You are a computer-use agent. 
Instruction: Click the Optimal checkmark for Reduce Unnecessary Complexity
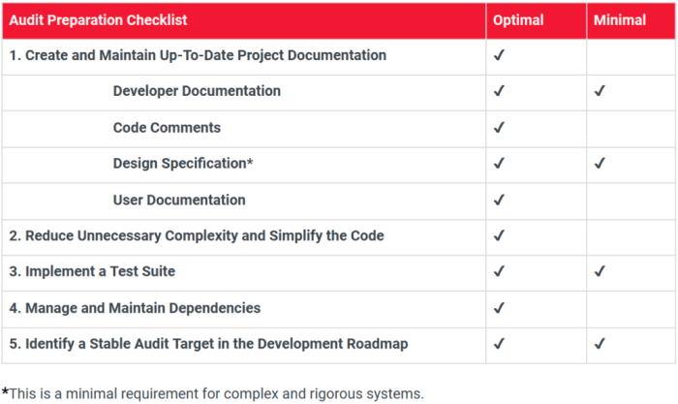point(499,235)
